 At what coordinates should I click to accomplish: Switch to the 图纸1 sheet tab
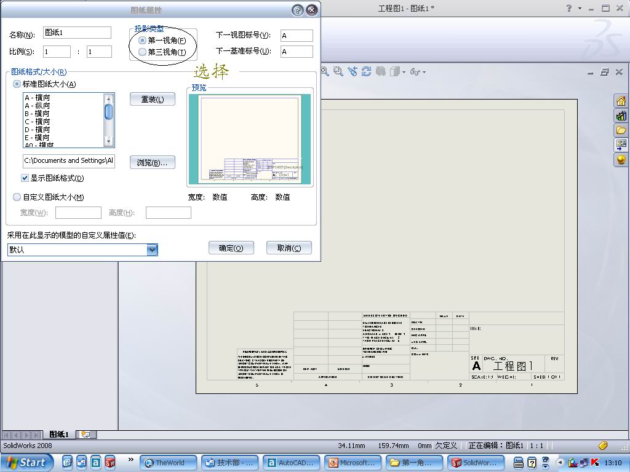pyautogui.click(x=58, y=435)
